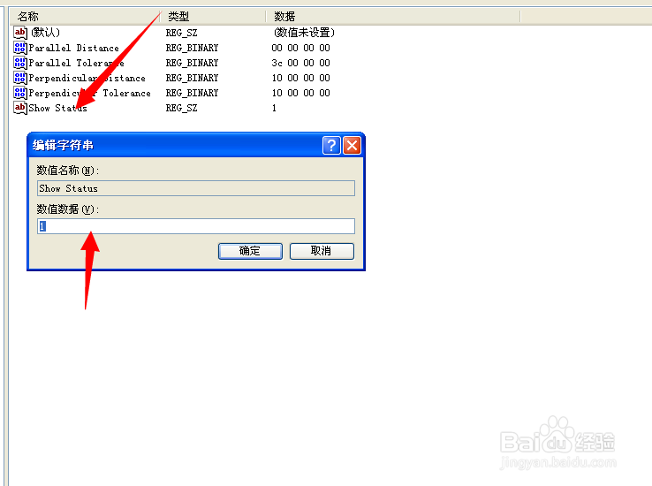
Task: Click the Show Status data value 1
Action: click(x=274, y=108)
